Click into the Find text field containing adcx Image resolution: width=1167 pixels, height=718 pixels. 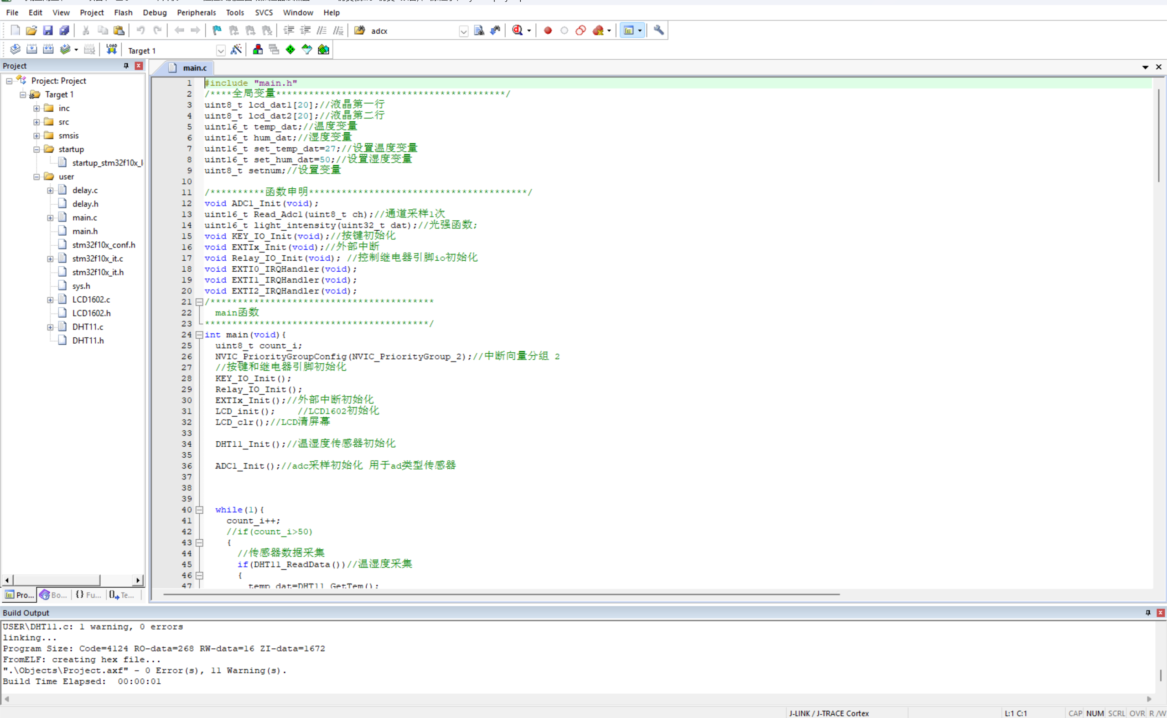pyautogui.click(x=413, y=31)
